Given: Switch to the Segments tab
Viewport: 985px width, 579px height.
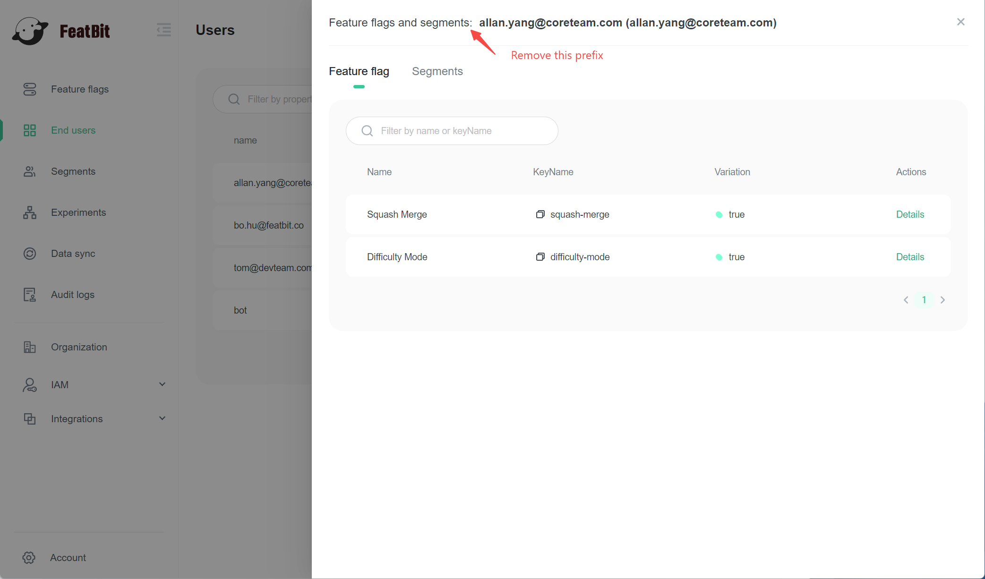Looking at the screenshot, I should (437, 71).
